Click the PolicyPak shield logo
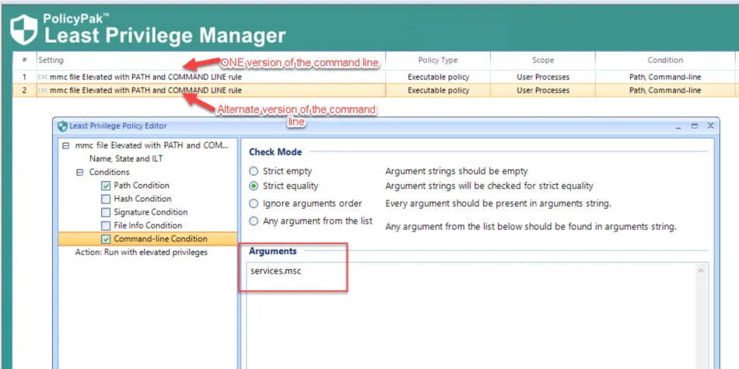739x369 pixels. (23, 29)
